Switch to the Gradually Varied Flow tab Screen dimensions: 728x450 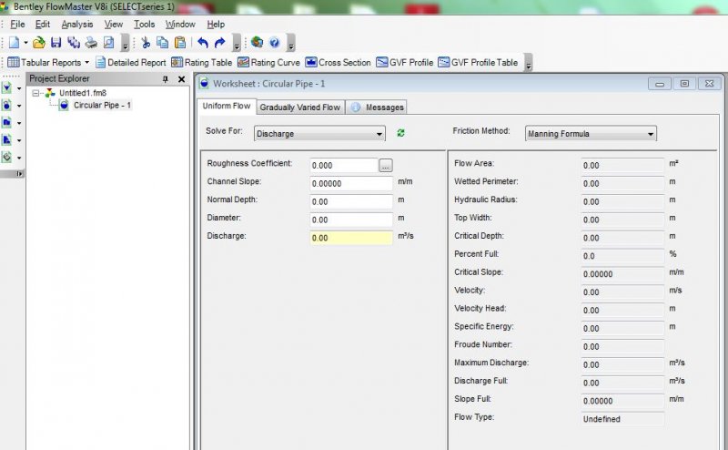point(300,107)
